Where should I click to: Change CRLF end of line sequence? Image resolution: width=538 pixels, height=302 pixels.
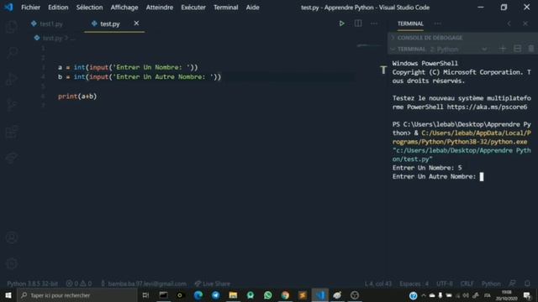pyautogui.click(x=467, y=284)
